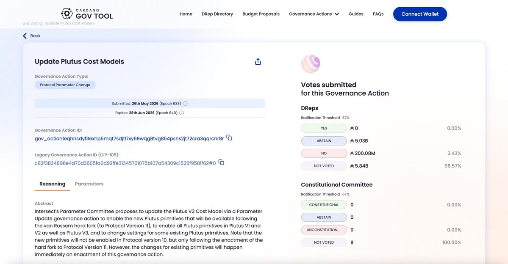Image resolution: width=508 pixels, height=264 pixels.
Task: Click the 96.57% percentage value
Action: [x=452, y=166]
